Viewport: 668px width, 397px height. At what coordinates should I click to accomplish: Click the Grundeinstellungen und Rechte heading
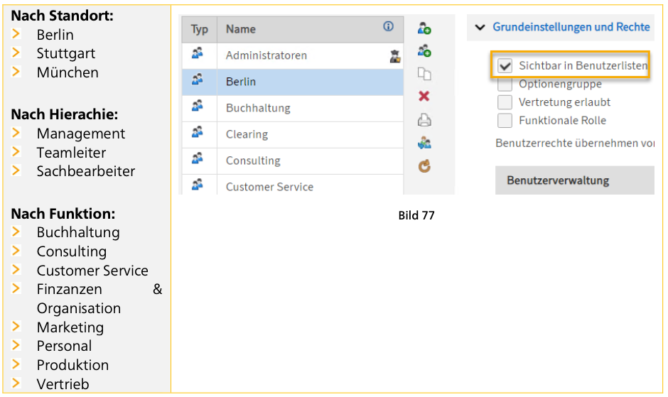[x=571, y=27]
